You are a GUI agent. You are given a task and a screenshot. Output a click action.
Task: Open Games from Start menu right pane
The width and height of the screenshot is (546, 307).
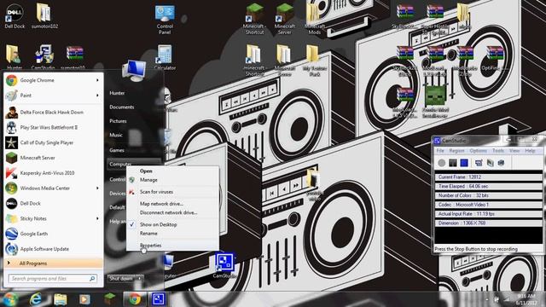pyautogui.click(x=117, y=150)
